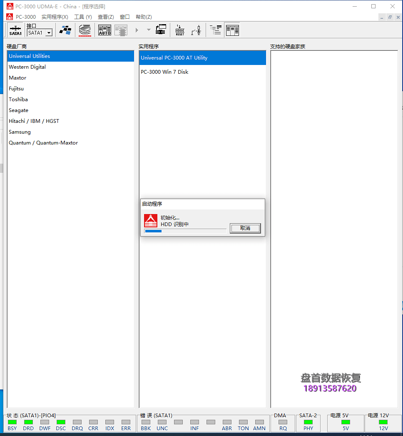Open the 窗口 menu
The height and width of the screenshot is (436, 403).
[125, 17]
